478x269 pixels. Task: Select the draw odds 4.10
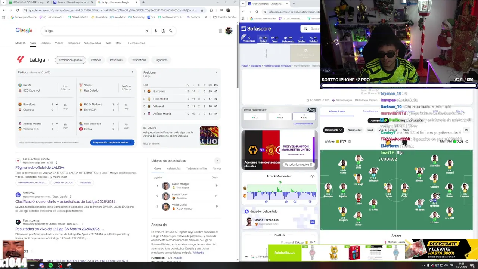pyautogui.click(x=279, y=117)
